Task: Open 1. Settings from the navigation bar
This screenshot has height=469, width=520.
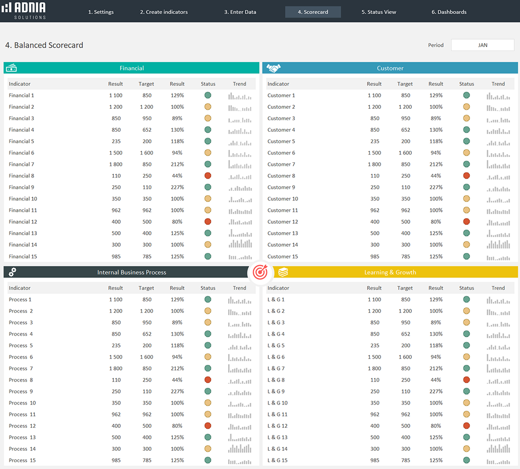Action: click(101, 11)
